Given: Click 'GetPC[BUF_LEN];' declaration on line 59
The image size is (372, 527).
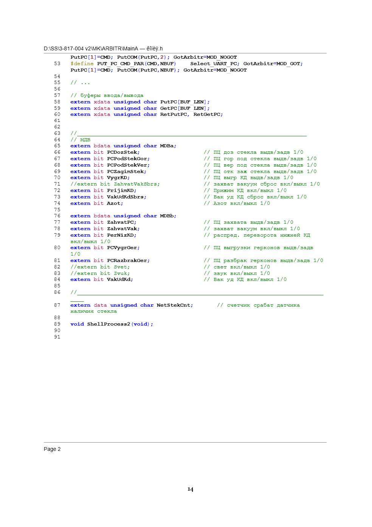Looking at the screenshot, I should (x=185, y=108).
